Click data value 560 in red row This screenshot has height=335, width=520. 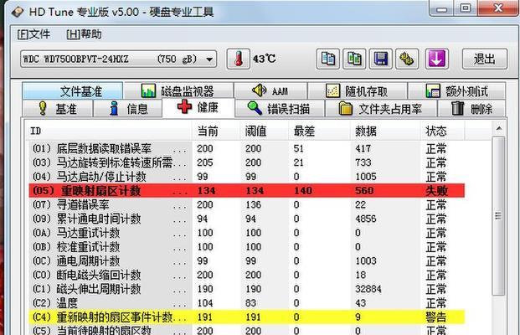(364, 191)
